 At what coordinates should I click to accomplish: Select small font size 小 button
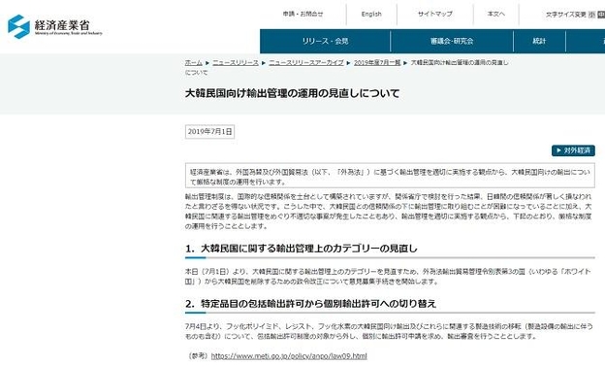[591, 15]
